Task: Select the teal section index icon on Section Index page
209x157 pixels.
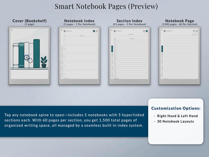Action: pyautogui.click(x=147, y=31)
